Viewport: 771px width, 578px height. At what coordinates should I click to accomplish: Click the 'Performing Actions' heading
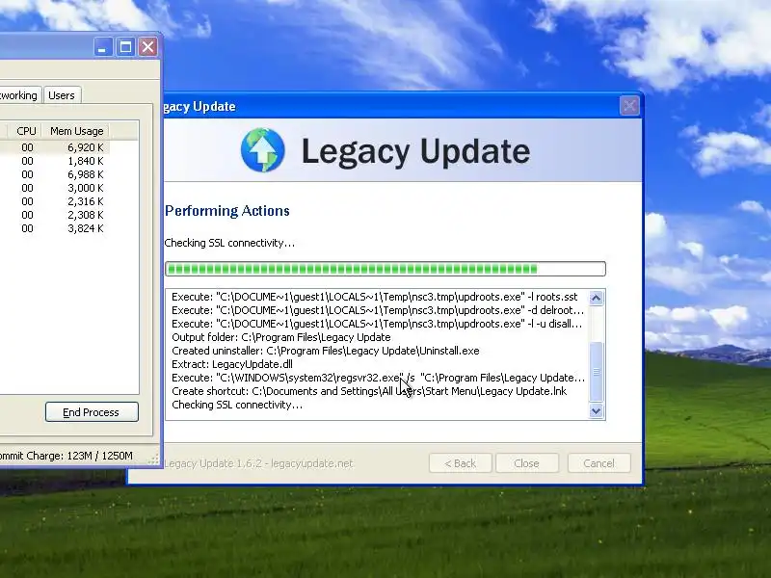pos(227,211)
